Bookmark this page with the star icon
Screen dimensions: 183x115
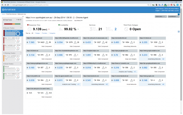click(x=150, y=5)
